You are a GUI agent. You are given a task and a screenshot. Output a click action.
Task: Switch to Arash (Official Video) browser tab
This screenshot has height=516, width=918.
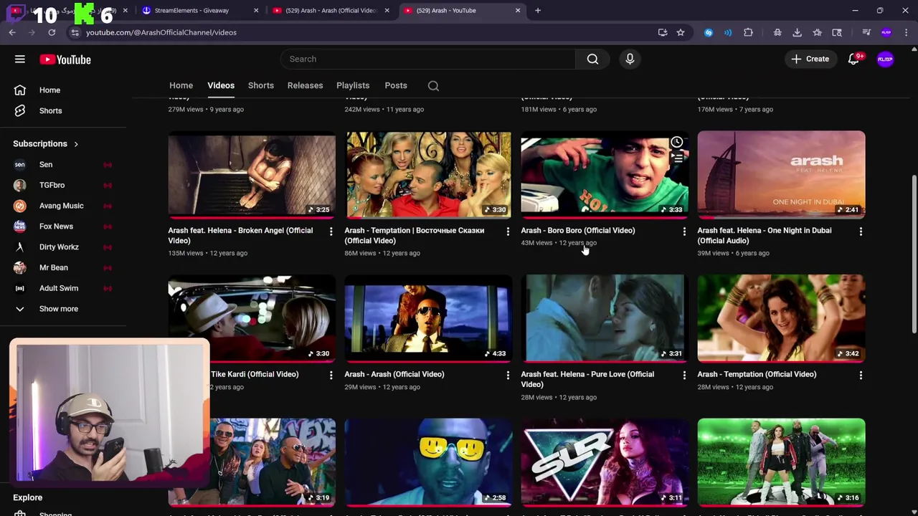tap(329, 11)
